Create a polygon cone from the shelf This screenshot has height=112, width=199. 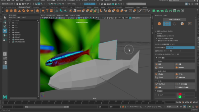19,11
